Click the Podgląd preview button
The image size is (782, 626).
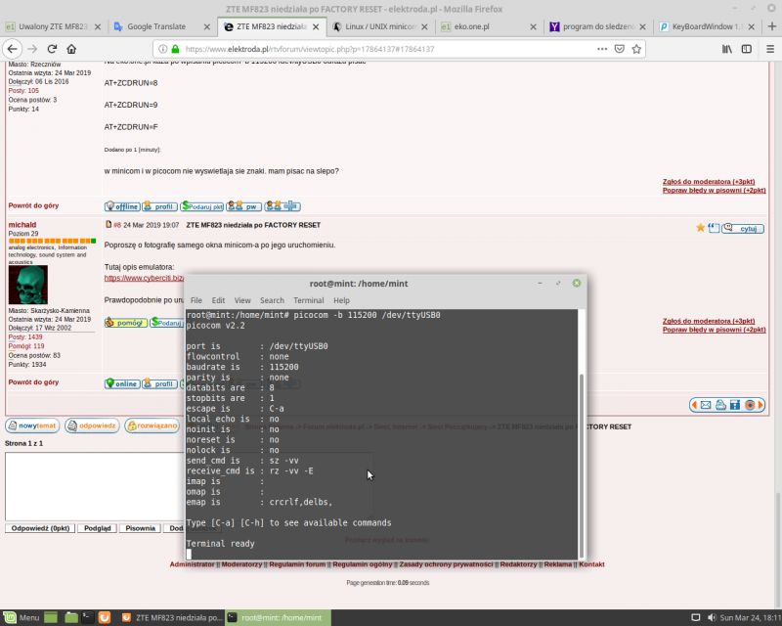point(97,528)
